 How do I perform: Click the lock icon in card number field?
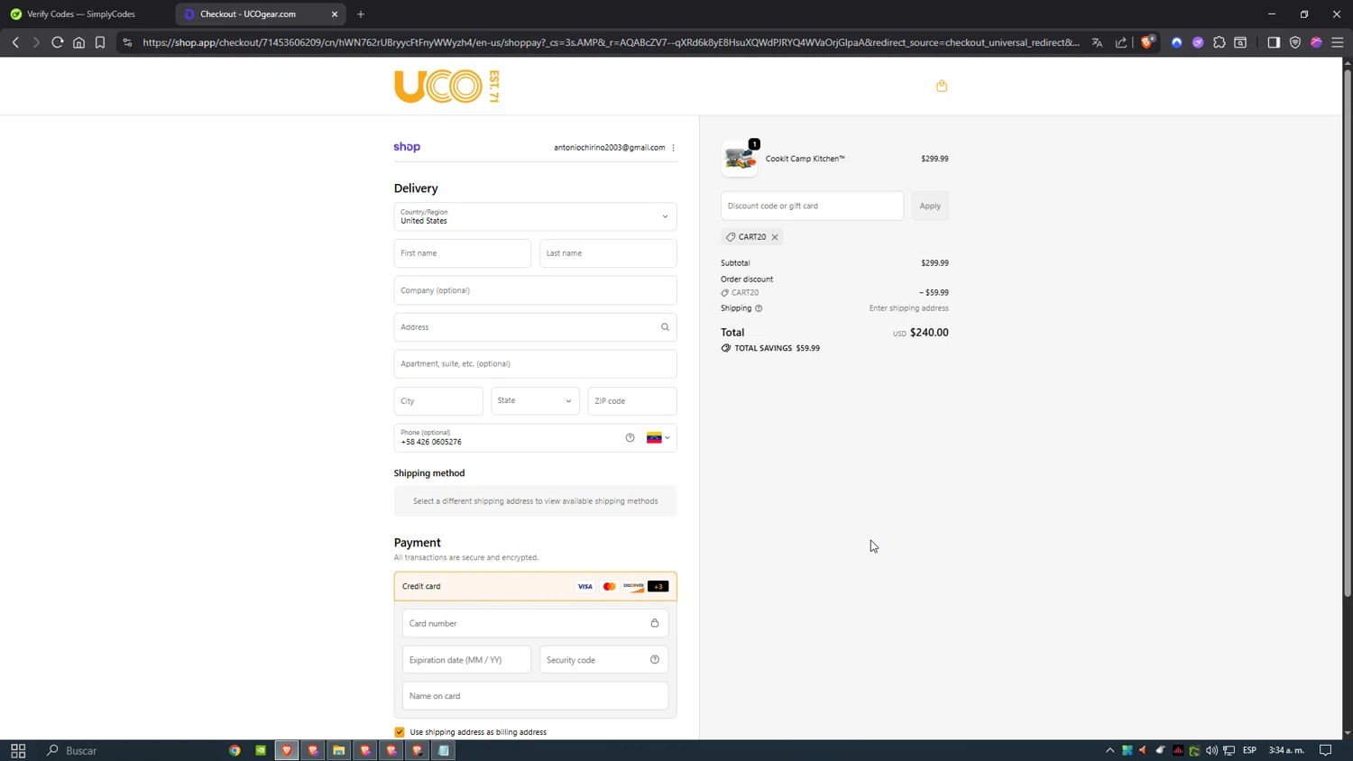click(655, 623)
